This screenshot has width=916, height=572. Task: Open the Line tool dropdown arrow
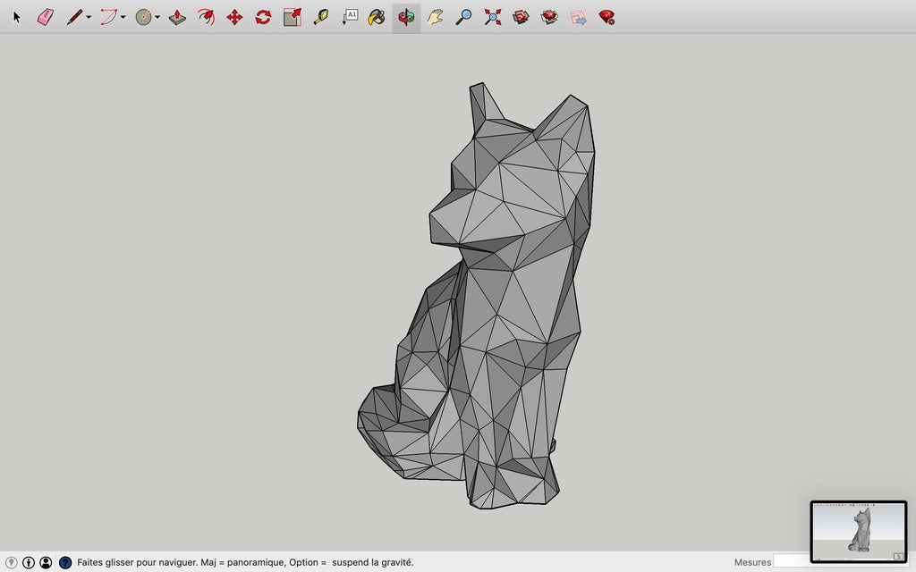[x=87, y=16]
